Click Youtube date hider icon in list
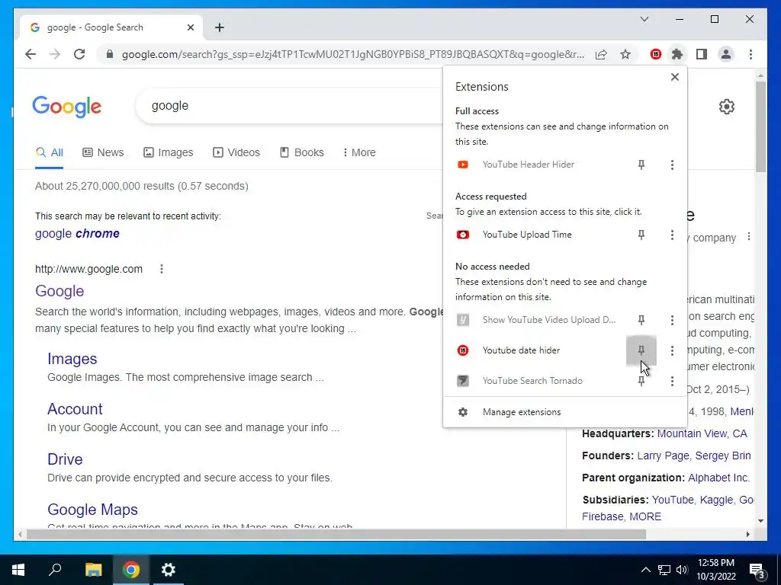 coord(463,350)
